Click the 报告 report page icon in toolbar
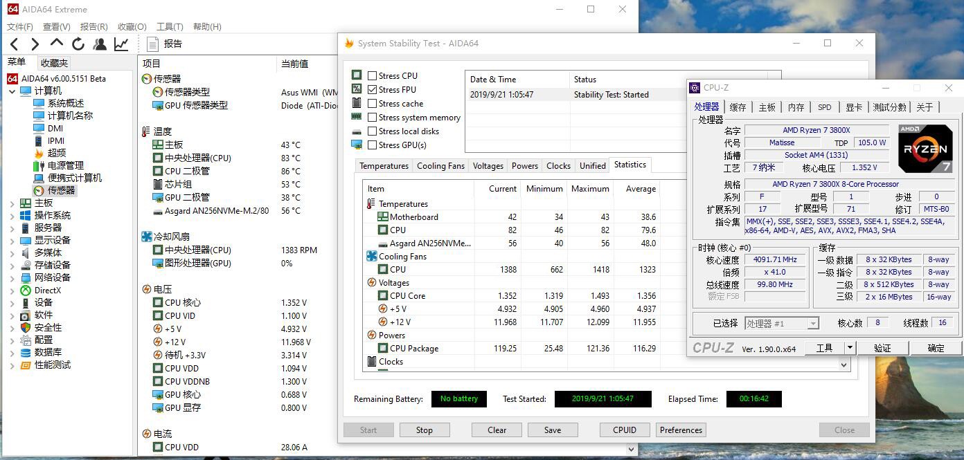Image resolution: width=964 pixels, height=460 pixels. click(153, 44)
